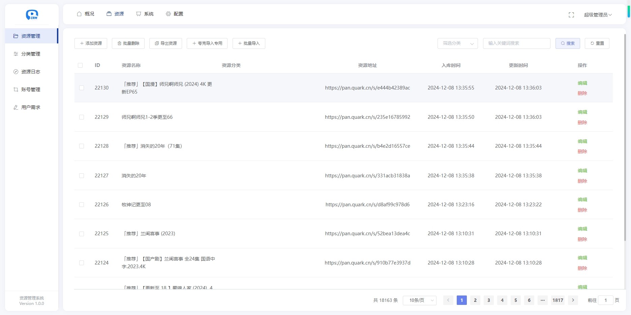Expand the 筛选分类 dropdown
The image size is (631, 315).
point(457,43)
